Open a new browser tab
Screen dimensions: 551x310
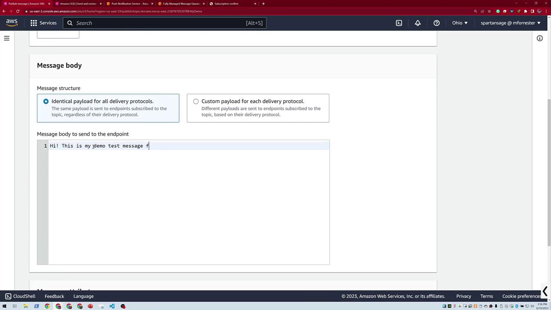tap(263, 3)
